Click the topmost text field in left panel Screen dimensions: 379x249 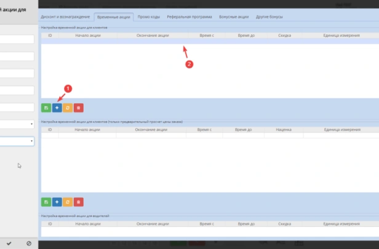pyautogui.click(x=17, y=39)
